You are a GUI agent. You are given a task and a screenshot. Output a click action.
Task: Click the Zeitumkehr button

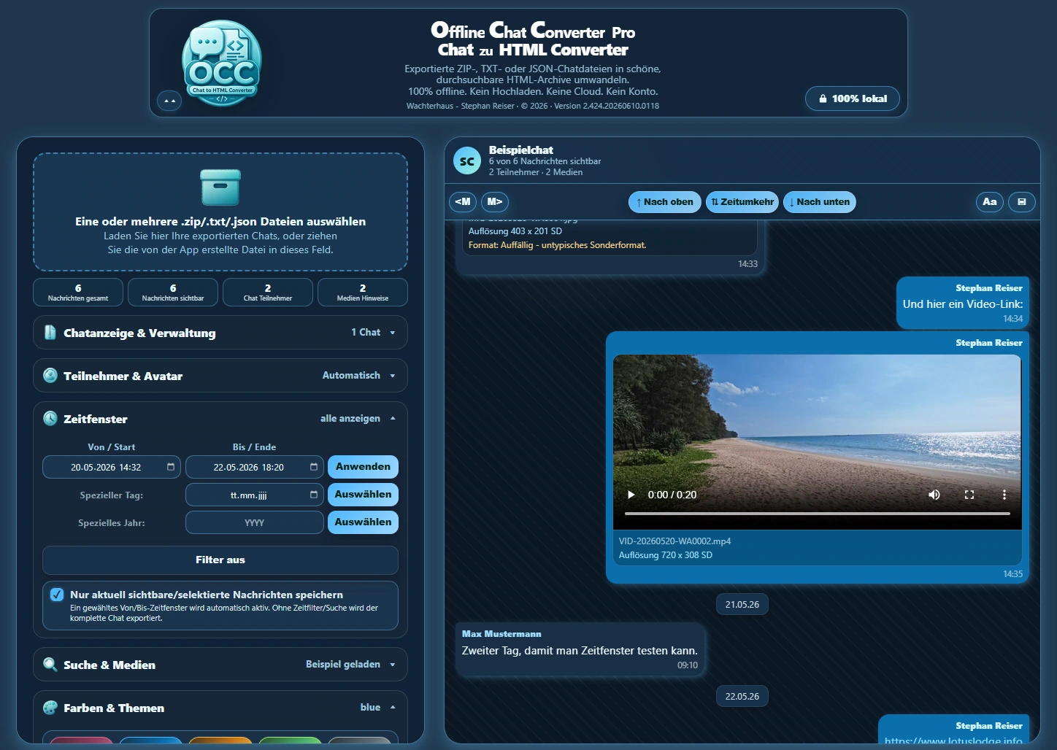[x=742, y=202]
